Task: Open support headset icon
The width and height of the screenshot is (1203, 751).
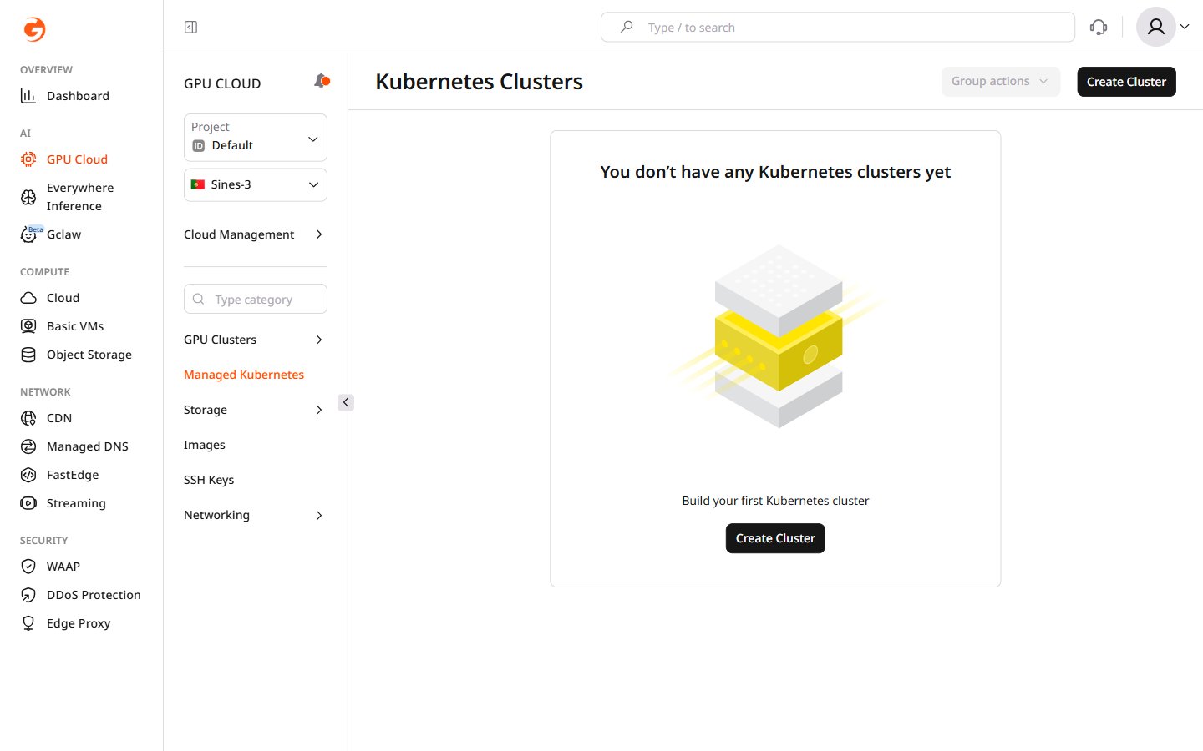Action: (x=1099, y=28)
